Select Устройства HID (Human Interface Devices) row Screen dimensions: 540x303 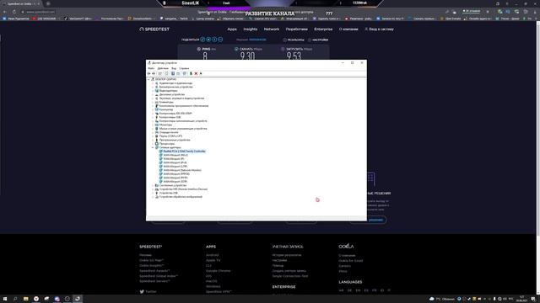pos(183,189)
